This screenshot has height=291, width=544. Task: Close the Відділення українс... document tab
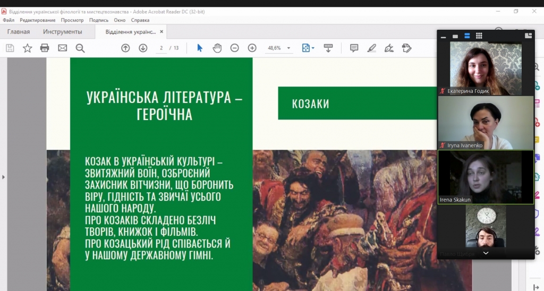coord(161,31)
